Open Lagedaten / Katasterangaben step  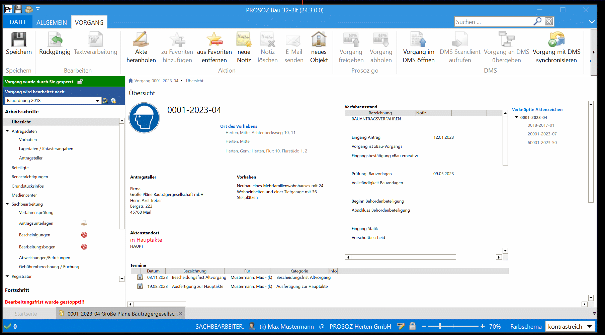46,149
